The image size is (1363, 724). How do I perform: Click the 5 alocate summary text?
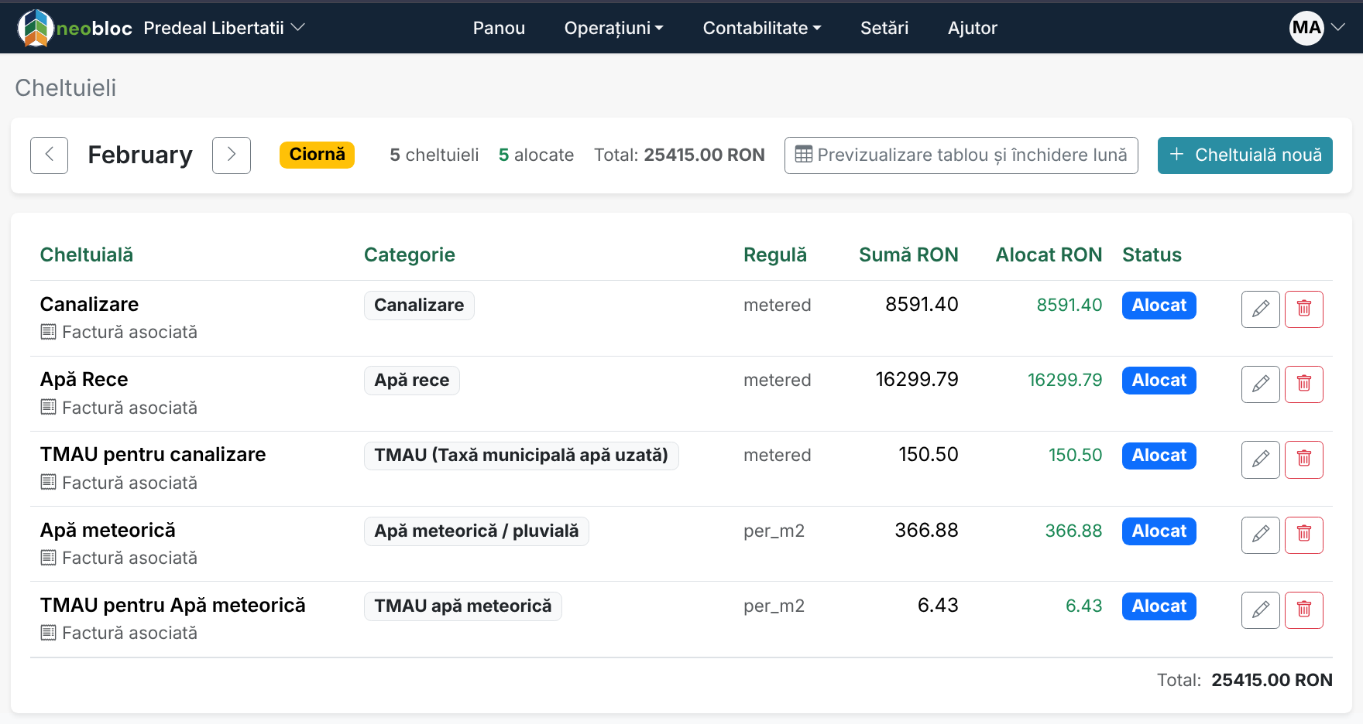[536, 155]
